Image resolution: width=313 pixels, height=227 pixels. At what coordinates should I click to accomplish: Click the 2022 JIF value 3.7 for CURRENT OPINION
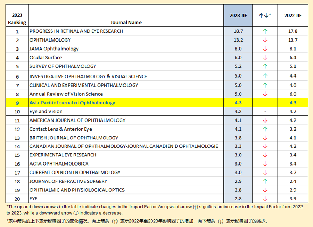coord(293,173)
